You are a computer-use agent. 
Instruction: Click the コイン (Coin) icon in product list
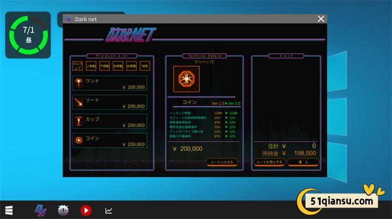tap(79, 140)
